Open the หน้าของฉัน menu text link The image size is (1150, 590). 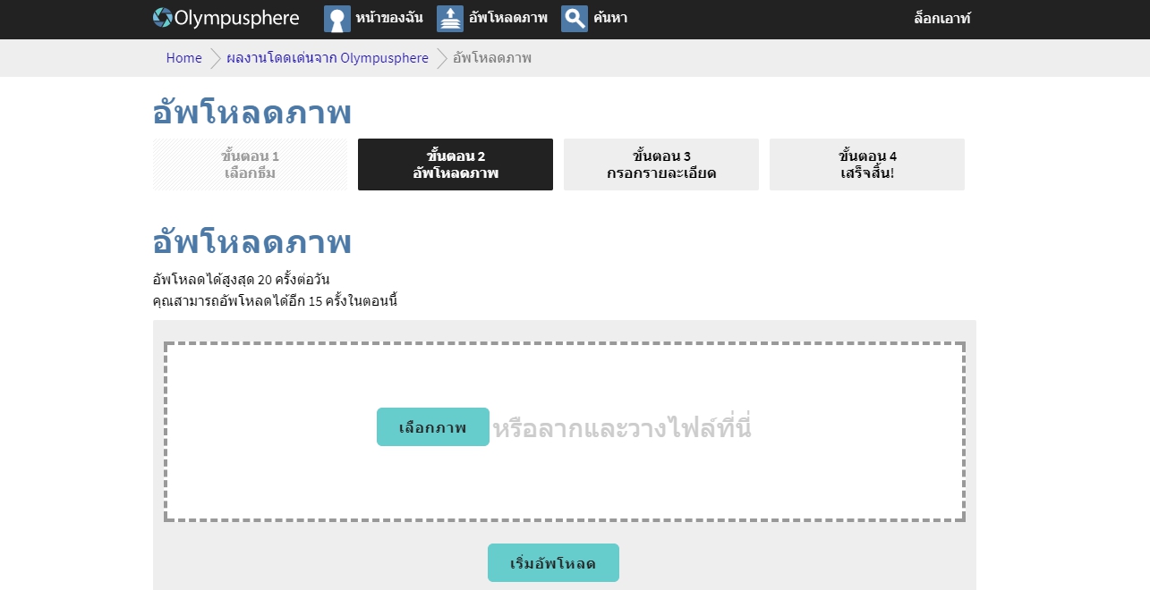[389, 18]
